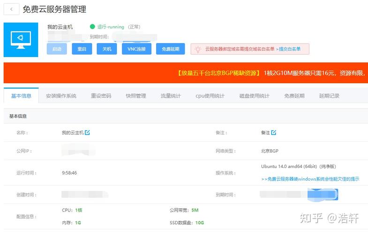Click the page title 免费云服务器管理

[x=54, y=9]
